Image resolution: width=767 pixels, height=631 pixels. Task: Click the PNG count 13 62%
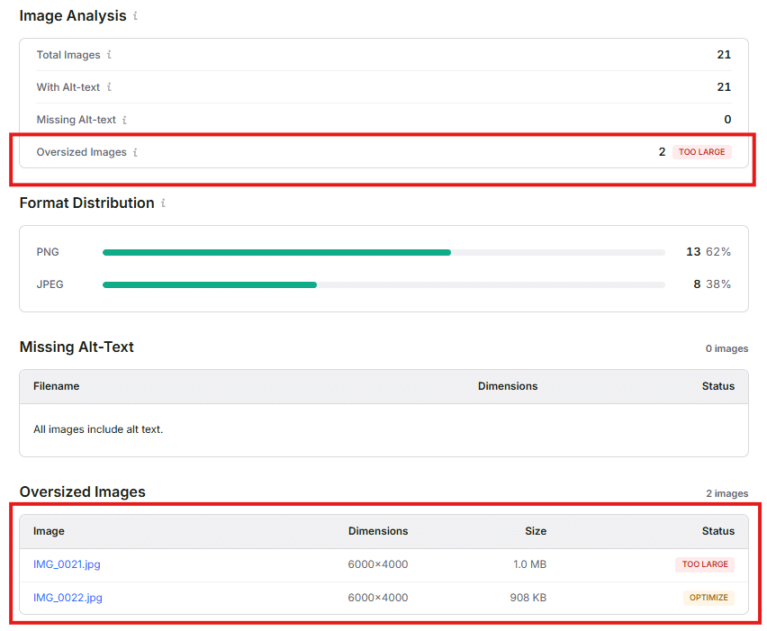click(x=708, y=252)
